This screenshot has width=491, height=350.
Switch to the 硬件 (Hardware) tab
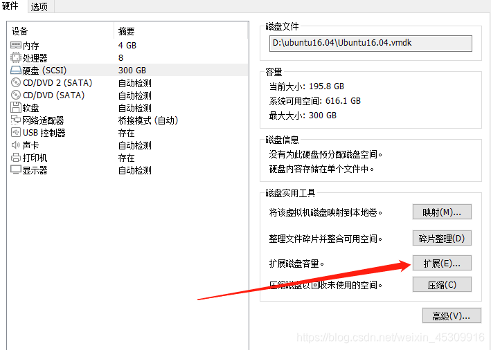pyautogui.click(x=10, y=6)
